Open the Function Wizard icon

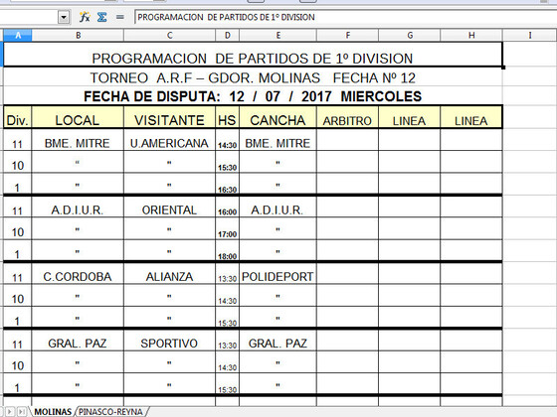(x=85, y=17)
